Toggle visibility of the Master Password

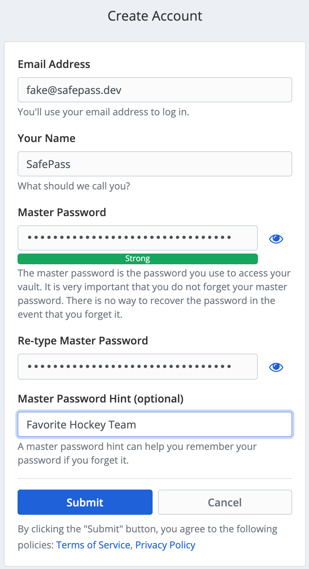(276, 239)
